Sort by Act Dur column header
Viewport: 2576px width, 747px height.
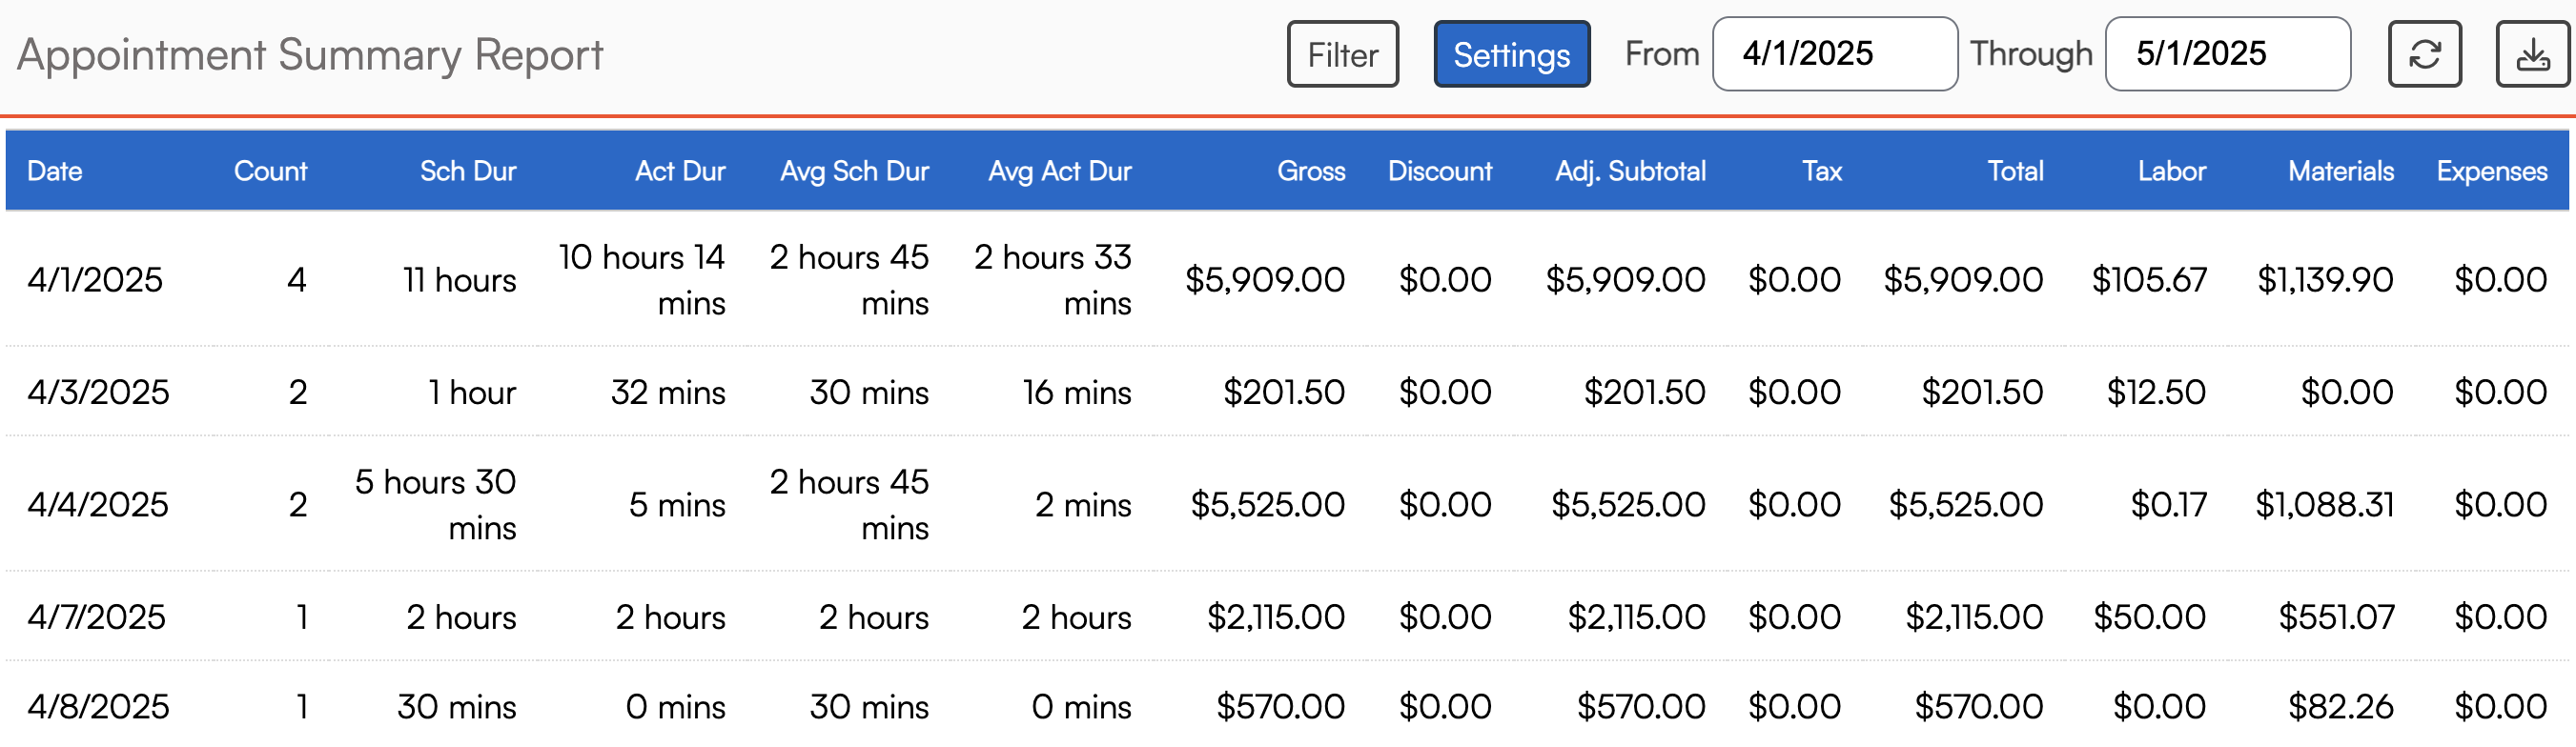click(680, 171)
